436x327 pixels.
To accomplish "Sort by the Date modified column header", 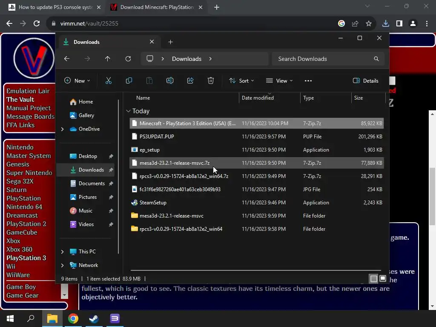I will coord(258,98).
